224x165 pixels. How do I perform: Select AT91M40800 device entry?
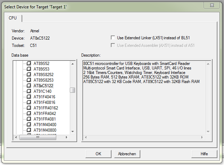point(45,130)
